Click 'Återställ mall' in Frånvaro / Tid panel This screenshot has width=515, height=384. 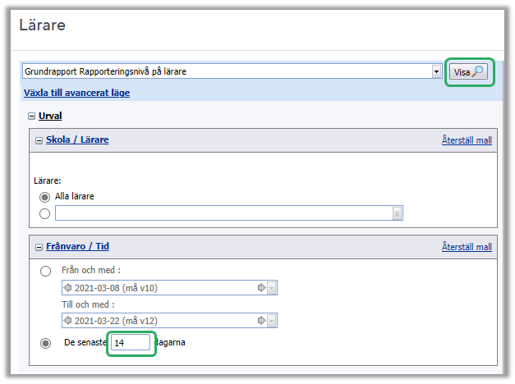[x=467, y=246]
